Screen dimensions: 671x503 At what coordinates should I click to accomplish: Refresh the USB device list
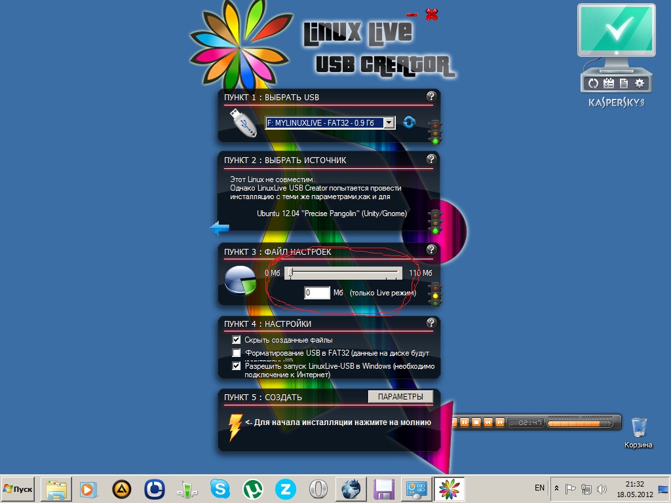(409, 122)
